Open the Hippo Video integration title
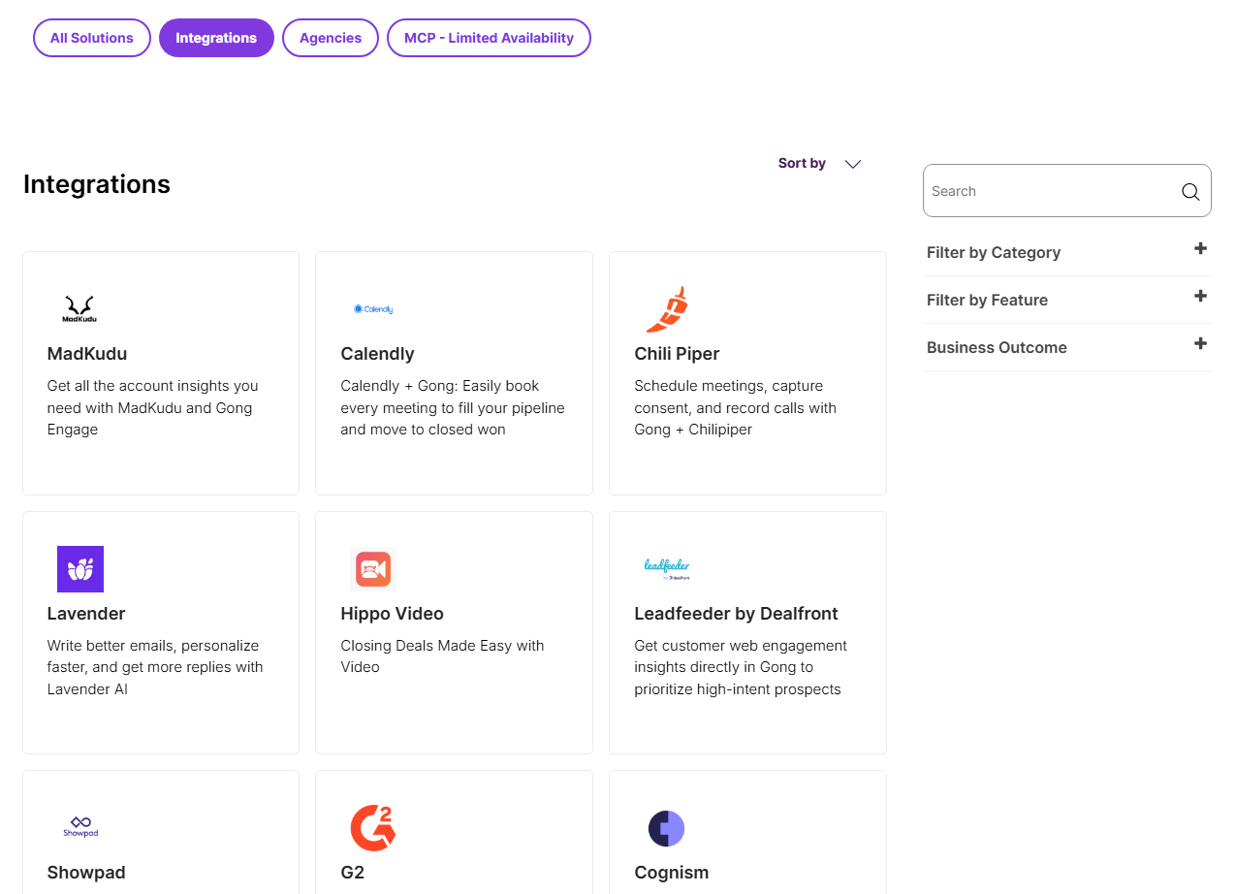The width and height of the screenshot is (1236, 894). click(x=392, y=614)
